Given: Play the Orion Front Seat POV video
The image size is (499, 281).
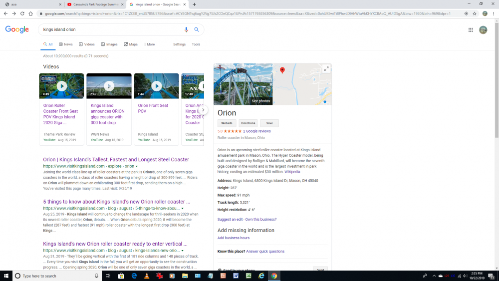Looking at the screenshot, I should pos(156,86).
